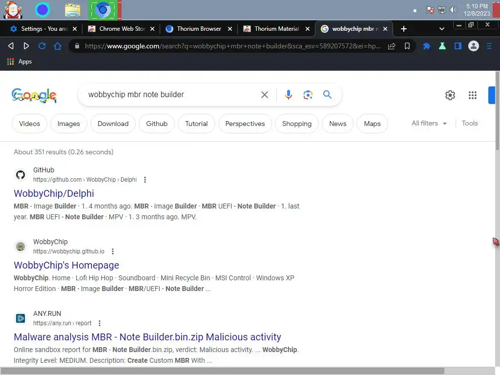Go to the browser home page
The image size is (500, 375).
coord(58,46)
